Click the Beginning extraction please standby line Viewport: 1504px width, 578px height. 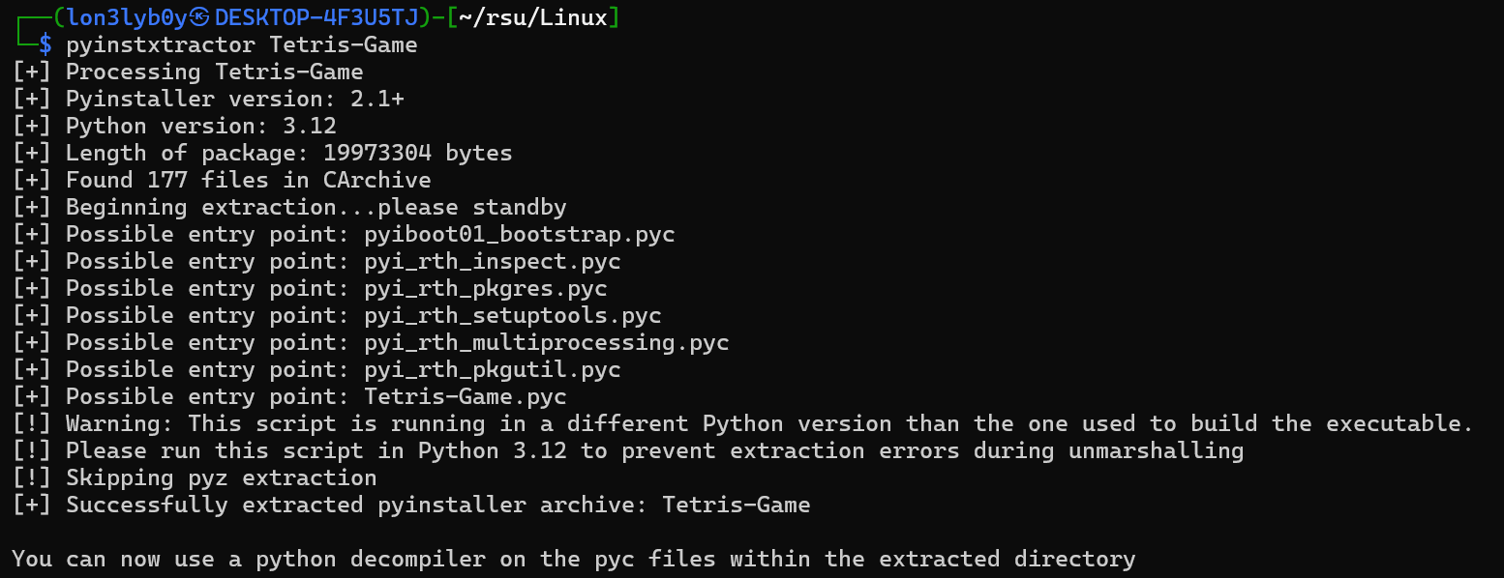[316, 207]
